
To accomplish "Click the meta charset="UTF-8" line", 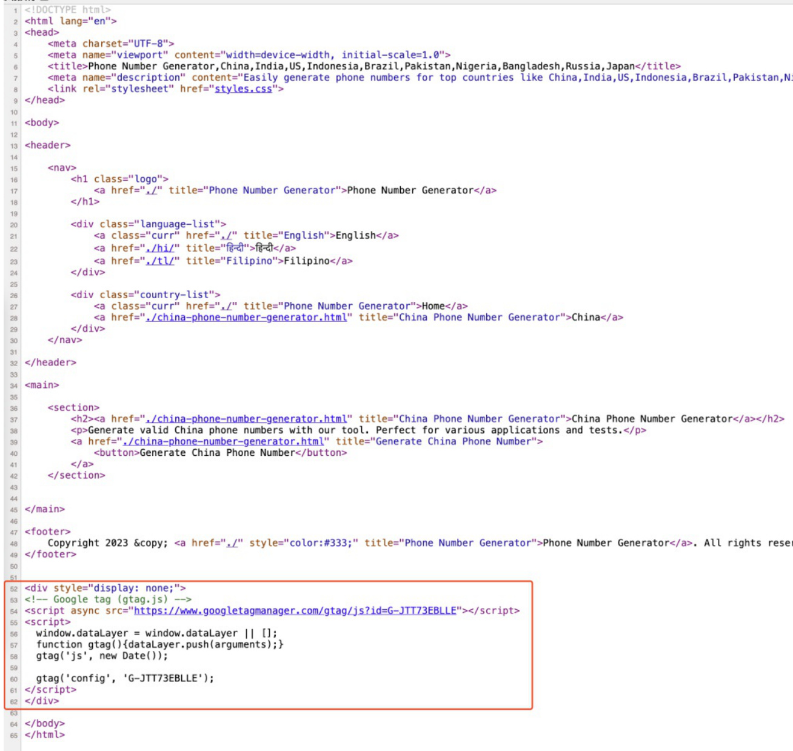I will (111, 44).
